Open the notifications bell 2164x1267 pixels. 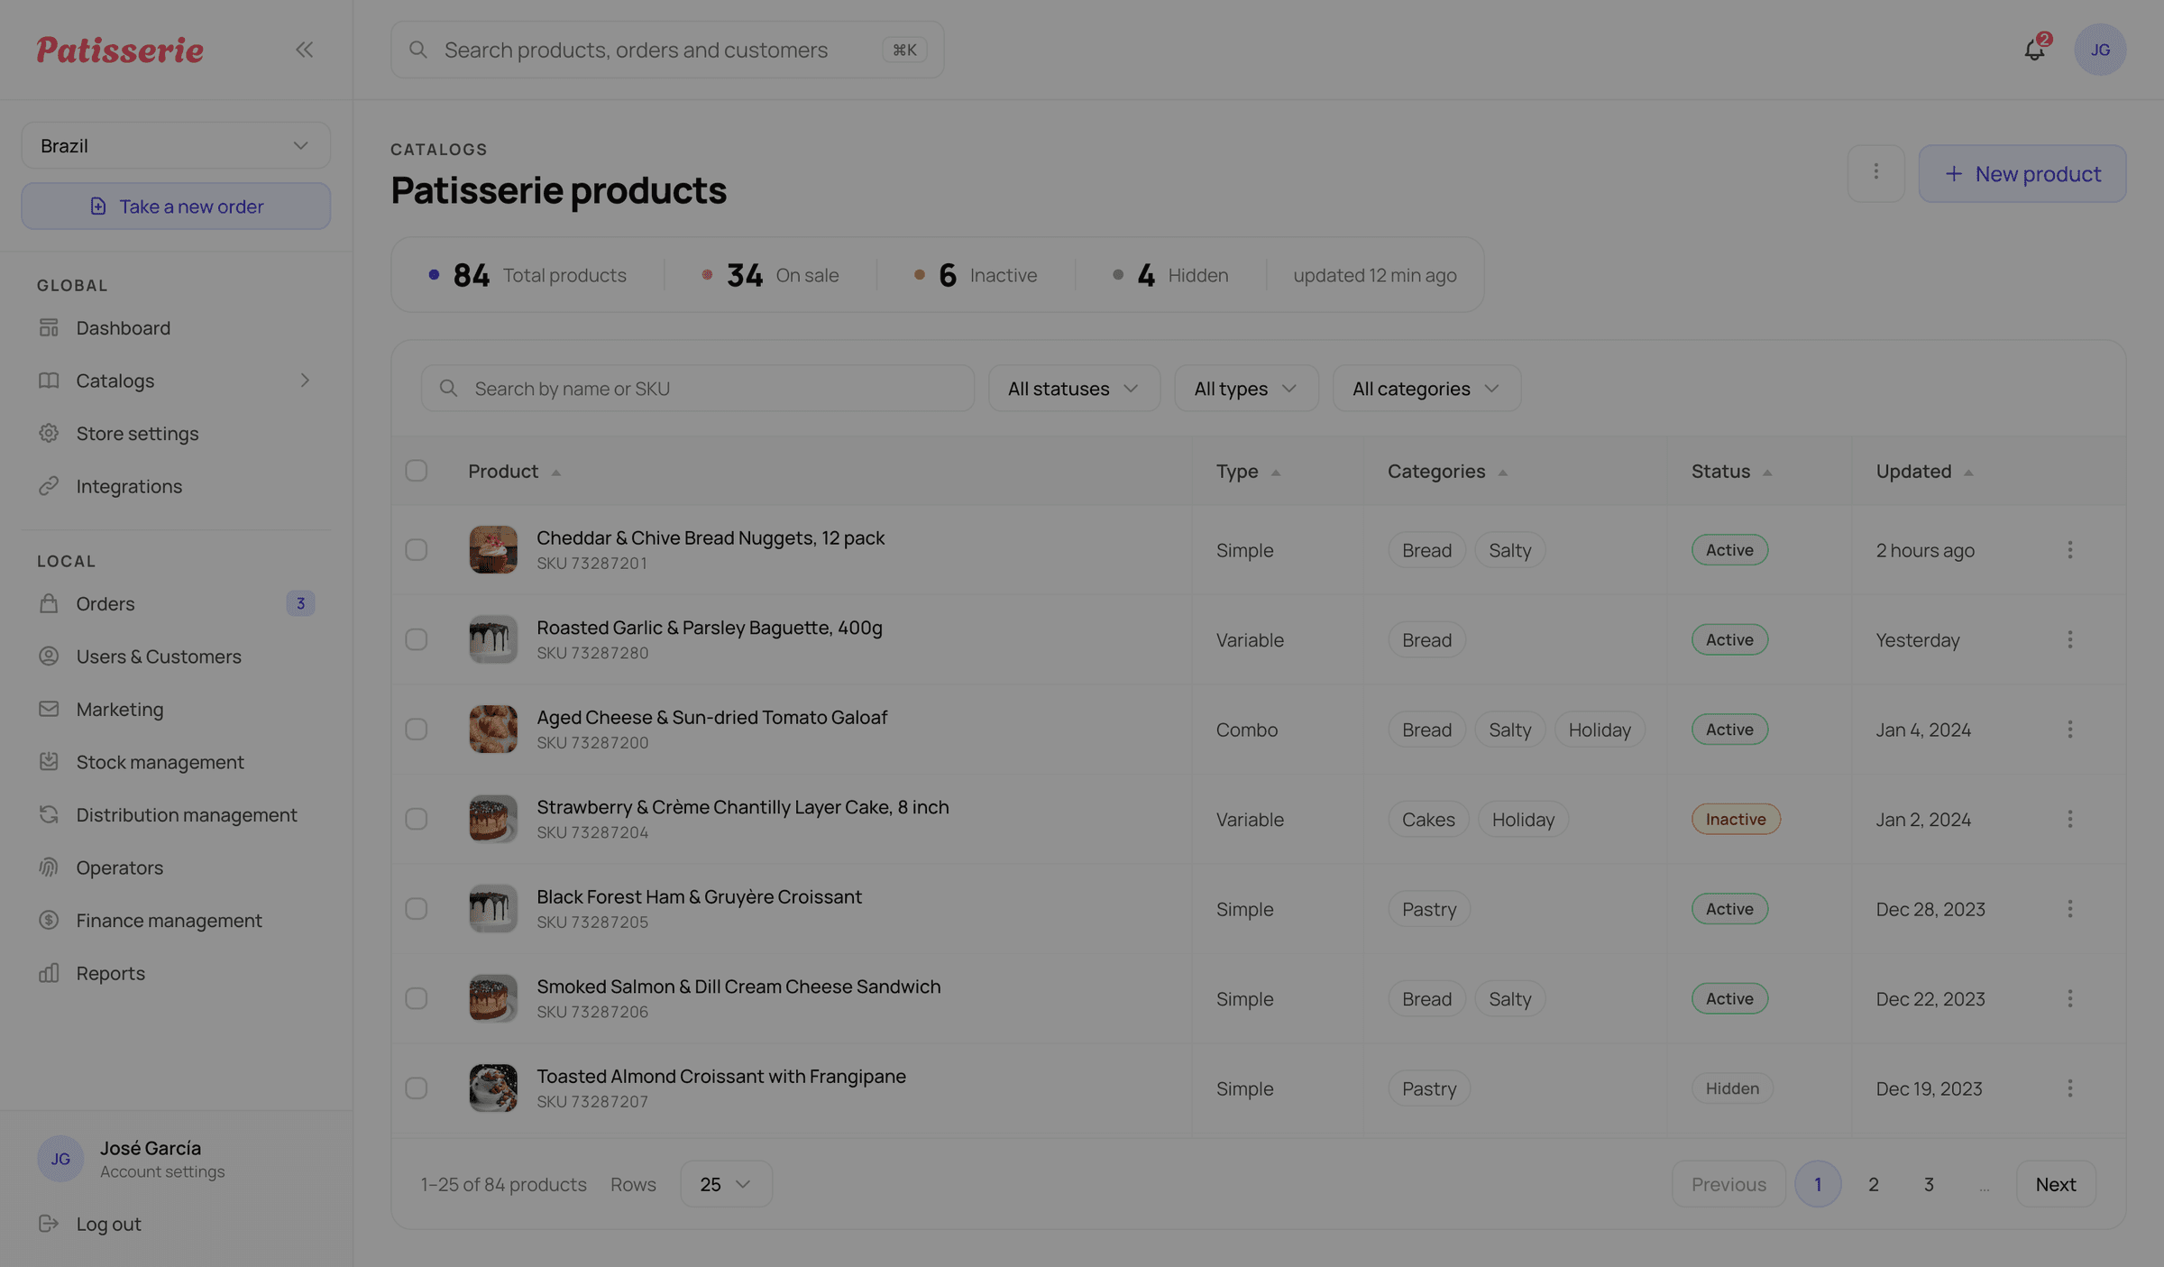point(2034,50)
